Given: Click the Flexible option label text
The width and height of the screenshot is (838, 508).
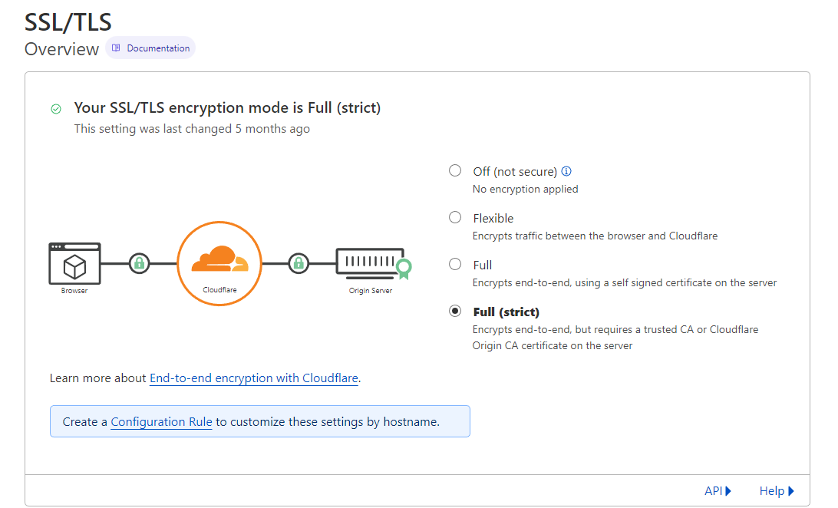Looking at the screenshot, I should point(493,219).
